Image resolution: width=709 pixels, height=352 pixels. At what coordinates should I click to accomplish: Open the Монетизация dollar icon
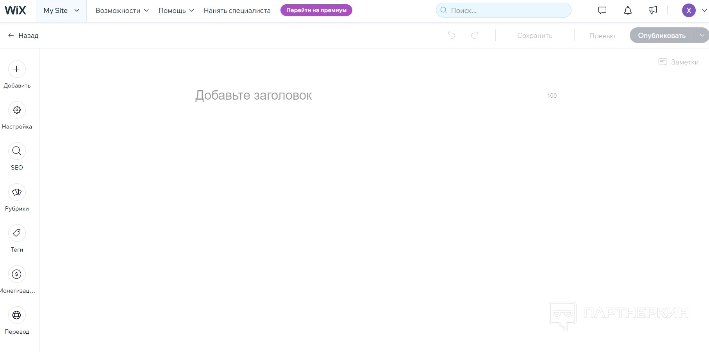[x=17, y=274]
